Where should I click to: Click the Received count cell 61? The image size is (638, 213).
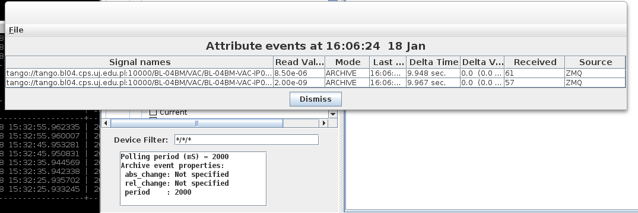[x=535, y=73]
